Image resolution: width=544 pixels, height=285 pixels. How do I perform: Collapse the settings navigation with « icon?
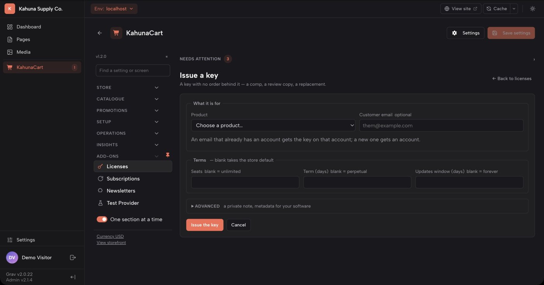(167, 57)
